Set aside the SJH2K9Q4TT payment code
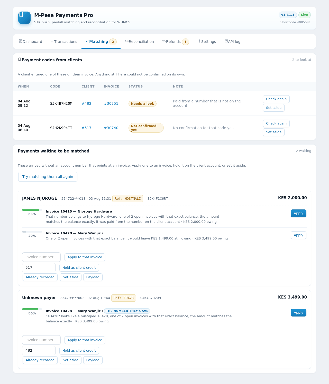The image size is (329, 384). tap(274, 132)
